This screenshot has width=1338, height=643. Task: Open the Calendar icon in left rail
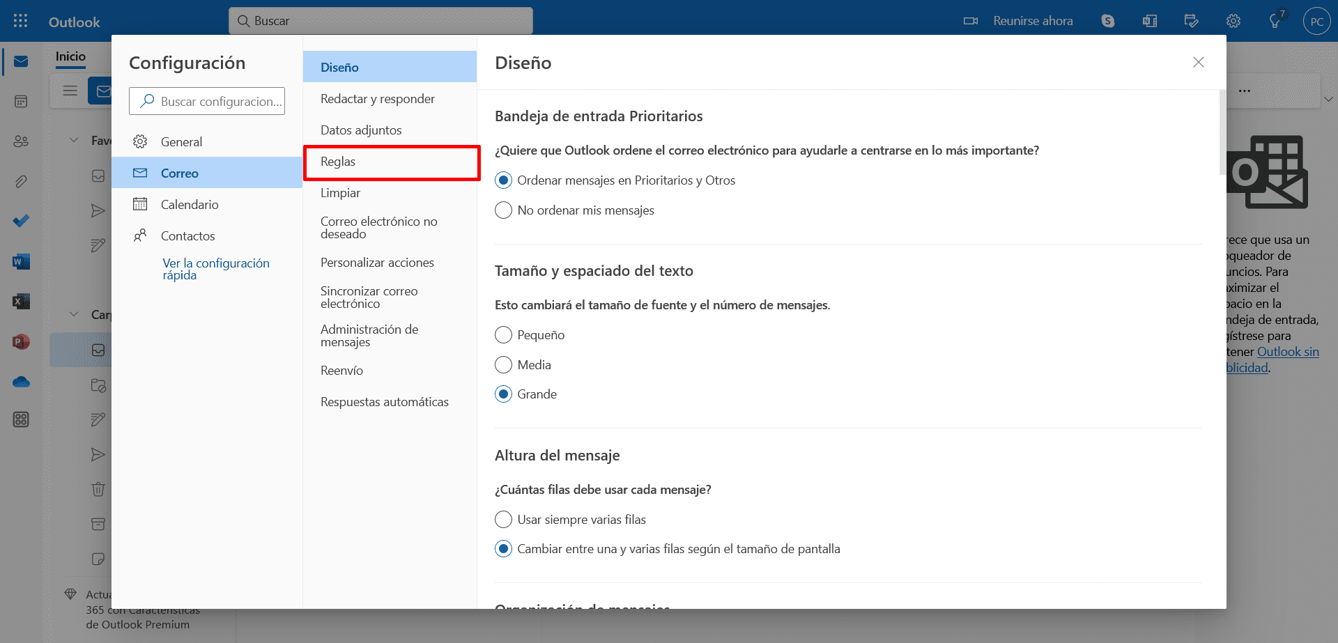21,102
